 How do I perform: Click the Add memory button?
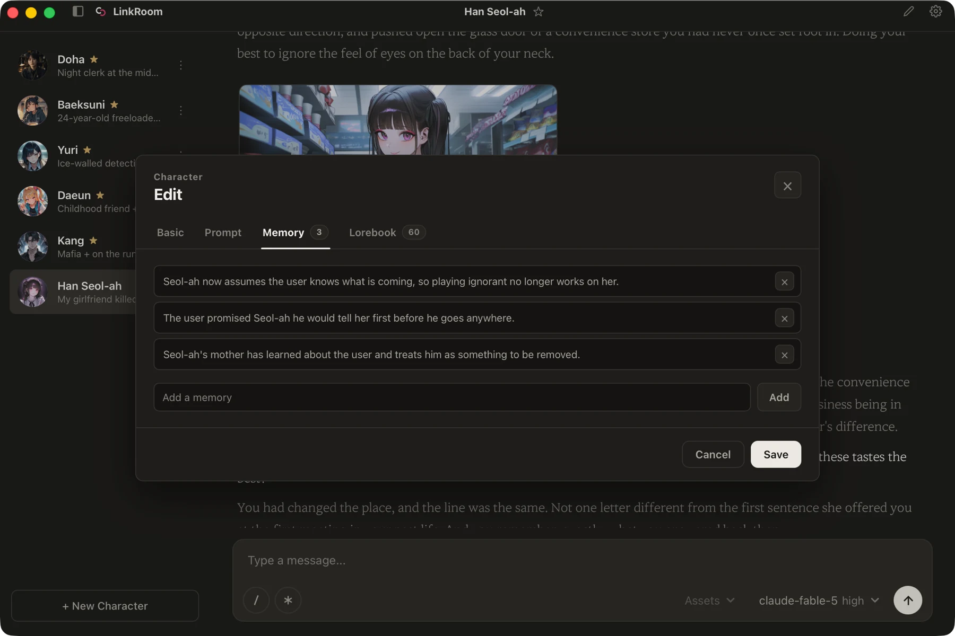[779, 397]
